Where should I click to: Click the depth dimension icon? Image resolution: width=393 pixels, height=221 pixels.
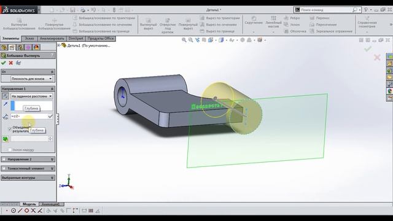pos(6,116)
